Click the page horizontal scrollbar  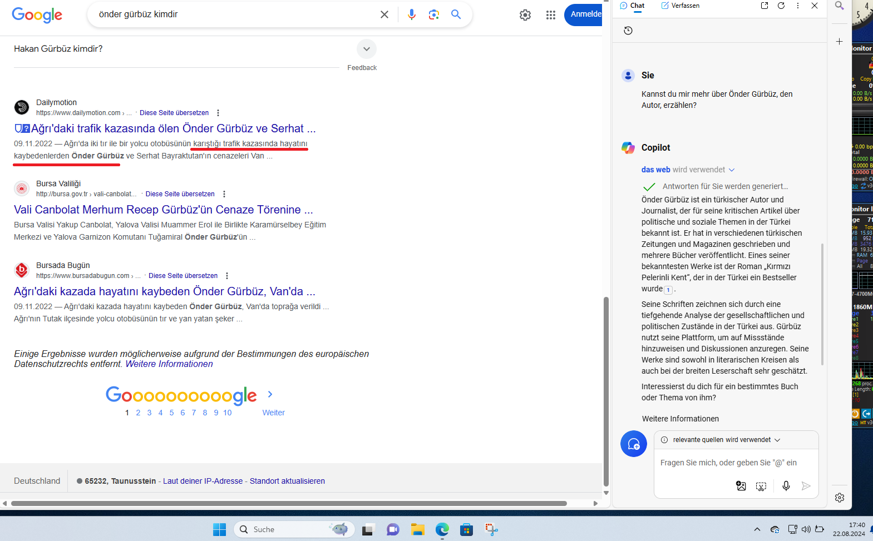(x=289, y=503)
